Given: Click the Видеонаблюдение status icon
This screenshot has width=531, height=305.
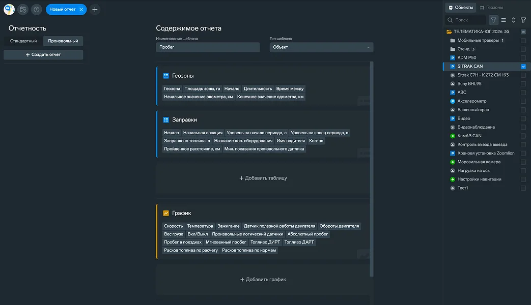Looking at the screenshot, I should click(453, 127).
